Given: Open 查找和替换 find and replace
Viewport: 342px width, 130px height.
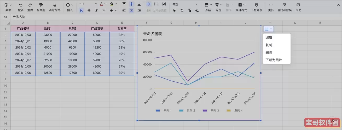Looking at the screenshot, I should (x=285, y=7).
